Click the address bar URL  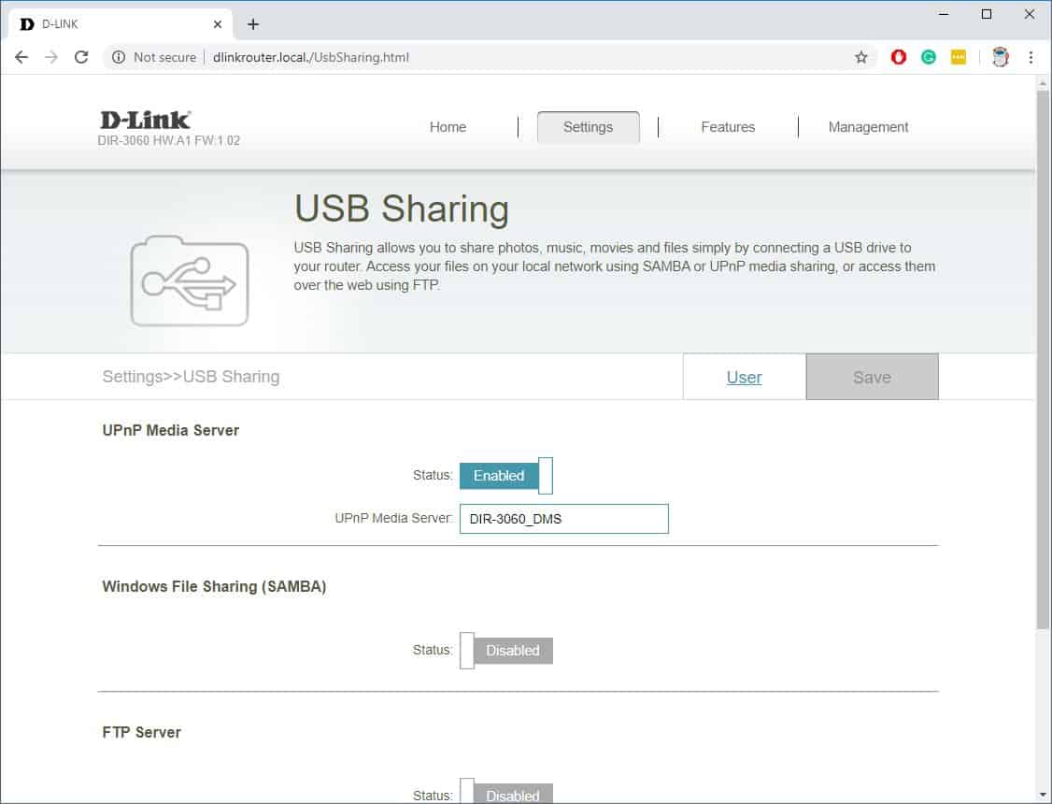coord(311,57)
